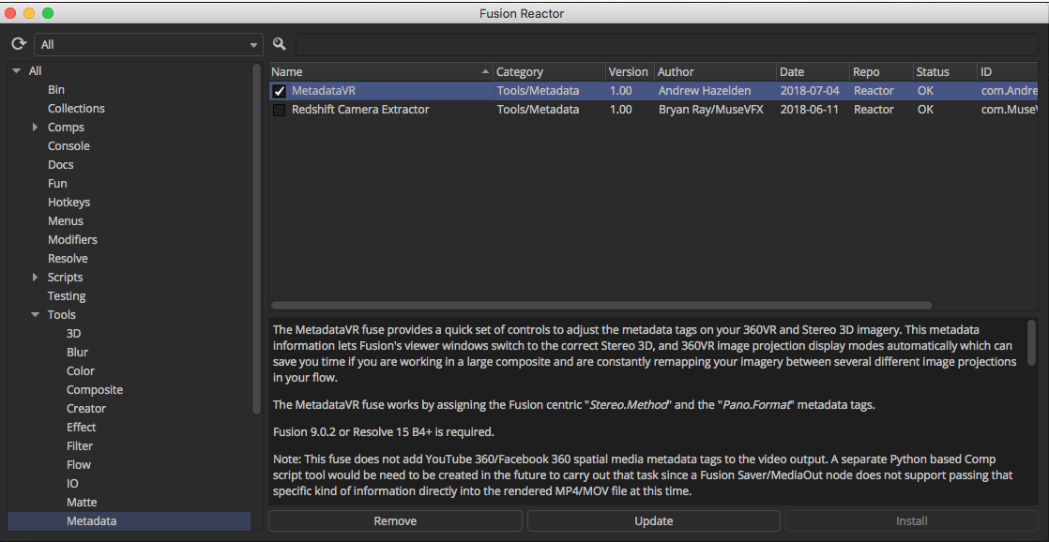Click the green zoom window button

[x=48, y=13]
